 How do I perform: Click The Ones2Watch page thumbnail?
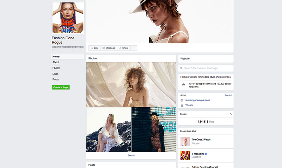185,142
